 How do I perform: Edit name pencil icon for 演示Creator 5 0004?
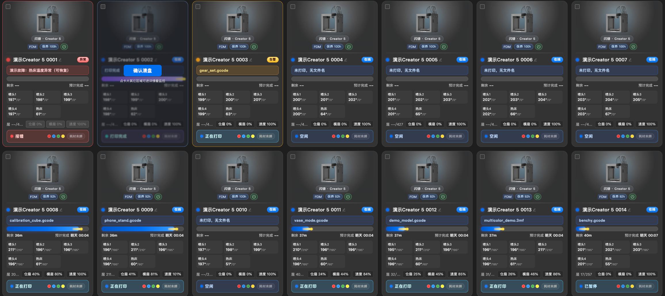346,60
